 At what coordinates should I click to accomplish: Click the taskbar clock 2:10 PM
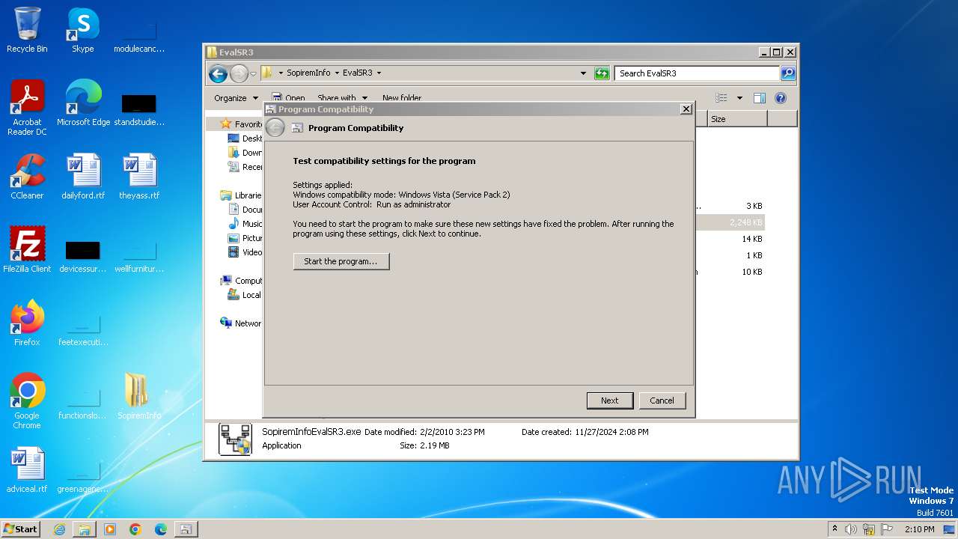coord(919,529)
